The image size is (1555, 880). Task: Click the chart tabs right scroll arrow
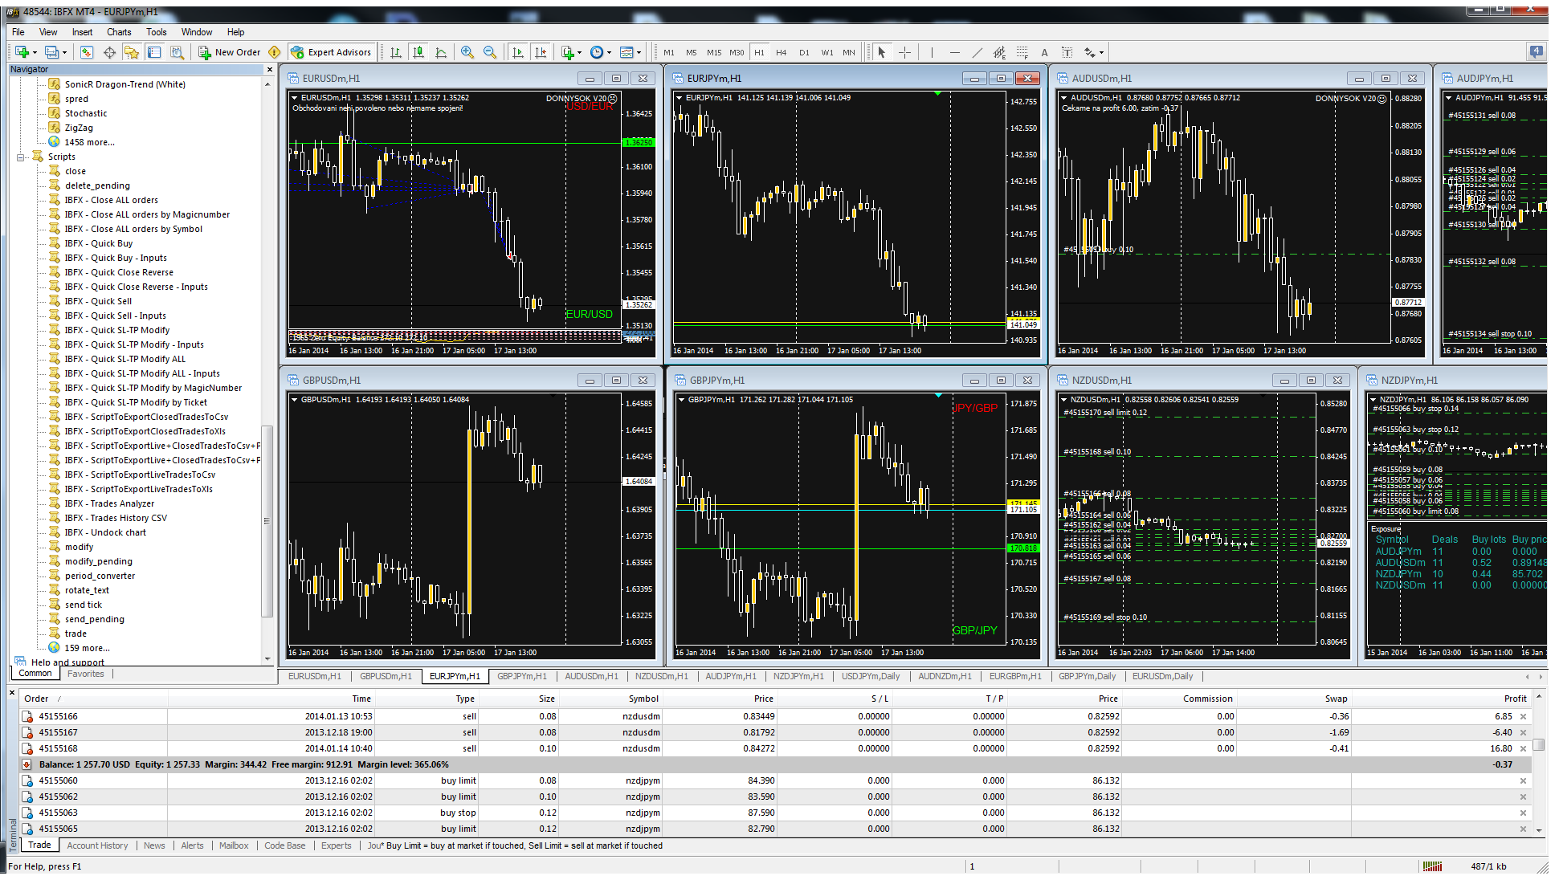pos(1541,677)
